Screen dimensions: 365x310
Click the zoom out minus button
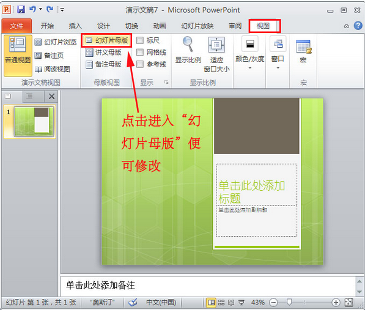coord(273,303)
